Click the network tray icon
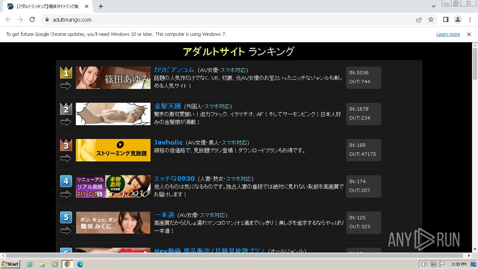Screen dimensions: 478x269 click(x=434, y=264)
